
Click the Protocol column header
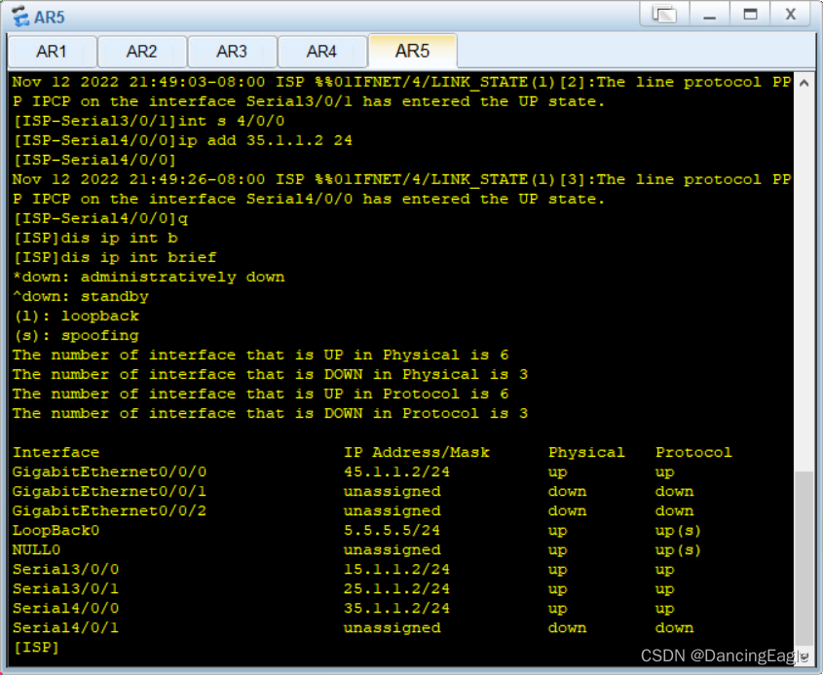pyautogui.click(x=693, y=453)
